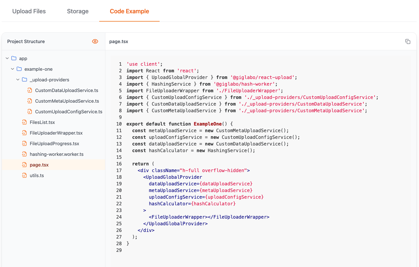This screenshot has width=419, height=267.
Task: Select the example-one folder label
Action: [39, 69]
